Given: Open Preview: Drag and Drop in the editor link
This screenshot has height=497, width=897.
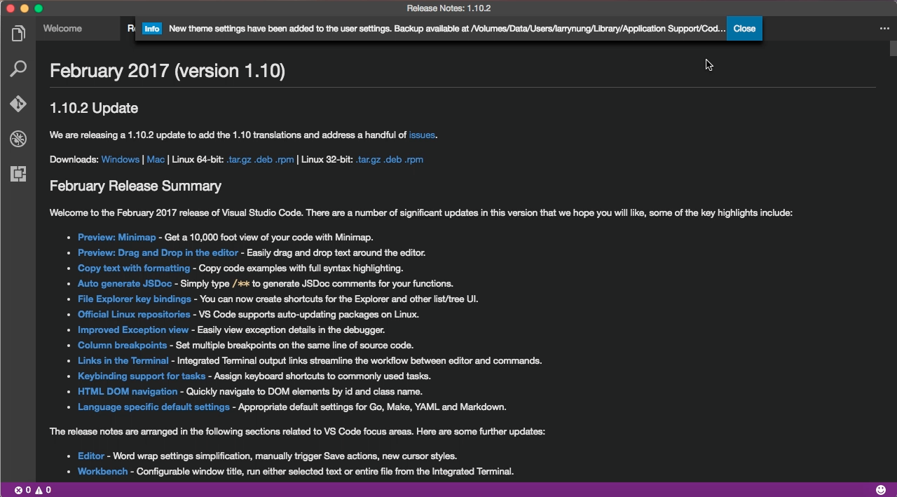Looking at the screenshot, I should pos(158,252).
